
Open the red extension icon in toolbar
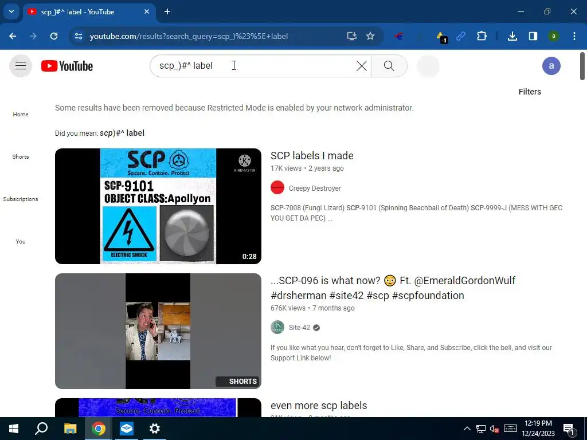399,36
